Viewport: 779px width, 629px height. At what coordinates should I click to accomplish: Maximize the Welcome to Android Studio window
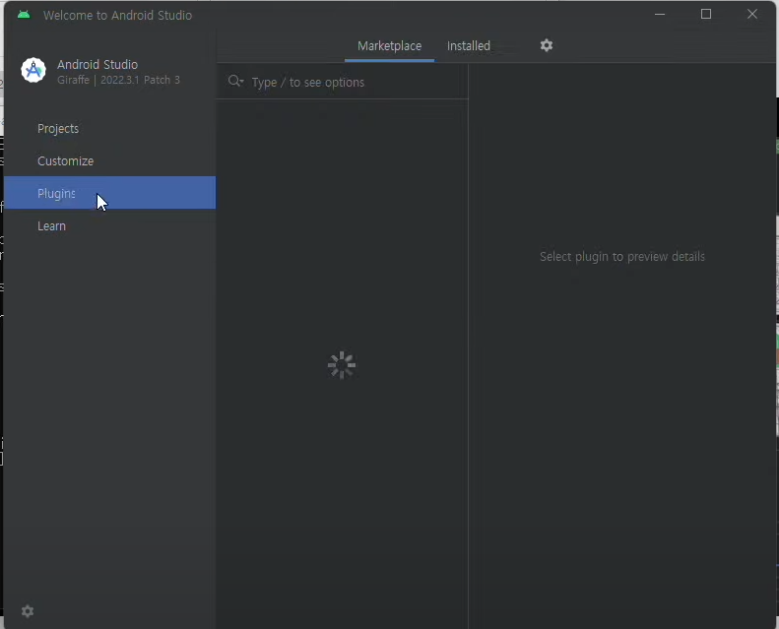(706, 15)
